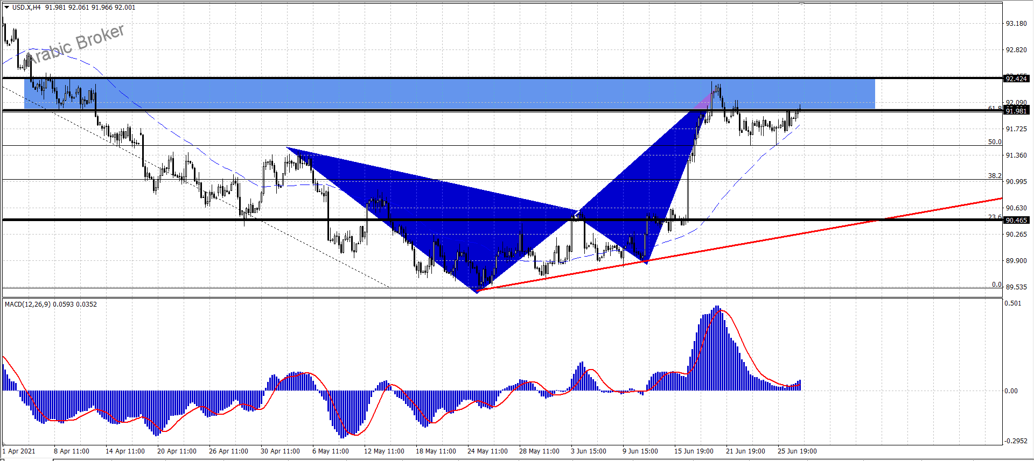Click the 24 May 11:00 time label
This screenshot has height=461, width=1034.
coord(487,451)
